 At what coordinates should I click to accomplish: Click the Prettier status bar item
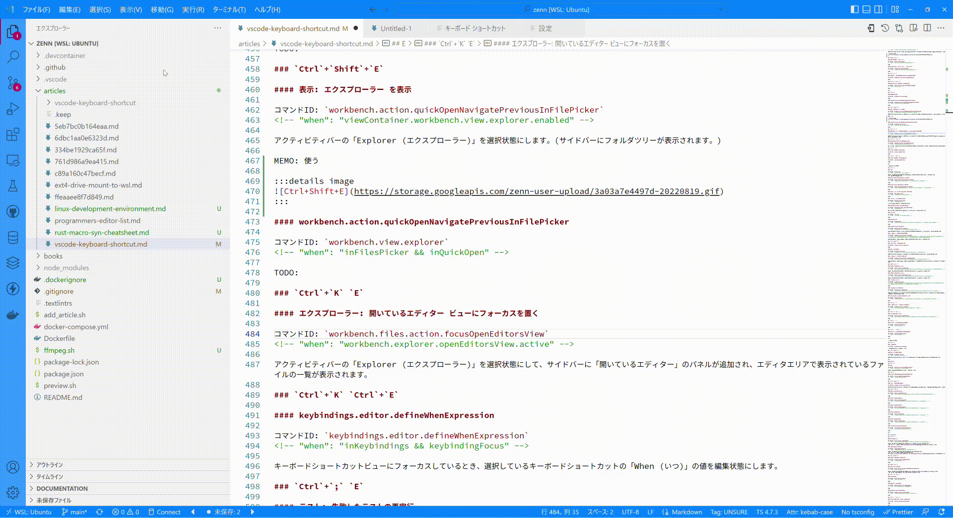click(898, 512)
